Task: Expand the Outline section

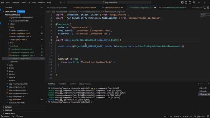Action: click(x=8, y=107)
